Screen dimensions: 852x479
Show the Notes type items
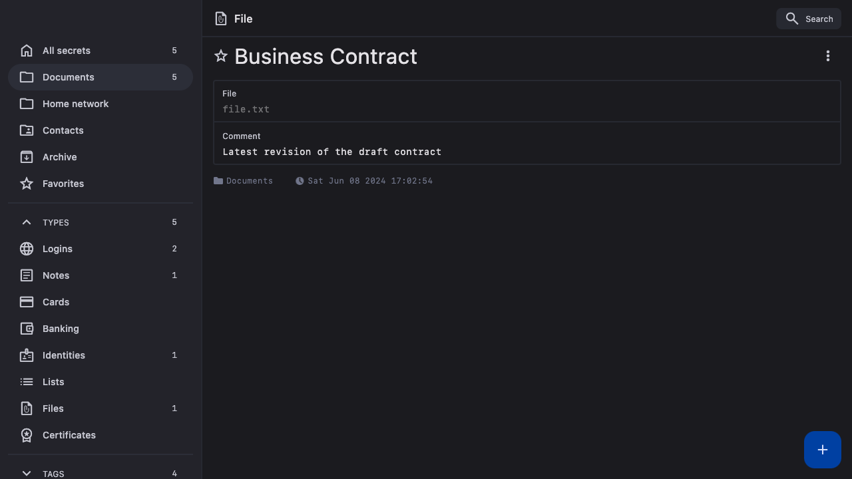pos(56,275)
